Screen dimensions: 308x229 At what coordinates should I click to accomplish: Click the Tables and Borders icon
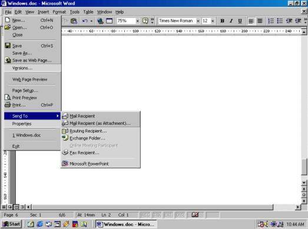[x=109, y=21]
